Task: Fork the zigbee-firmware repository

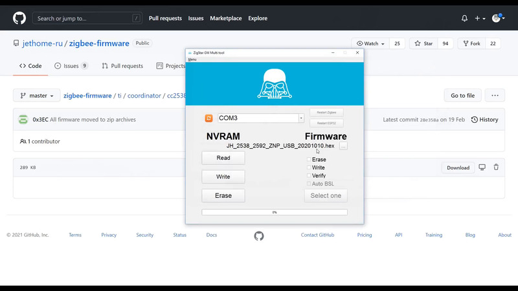Action: click(x=471, y=44)
